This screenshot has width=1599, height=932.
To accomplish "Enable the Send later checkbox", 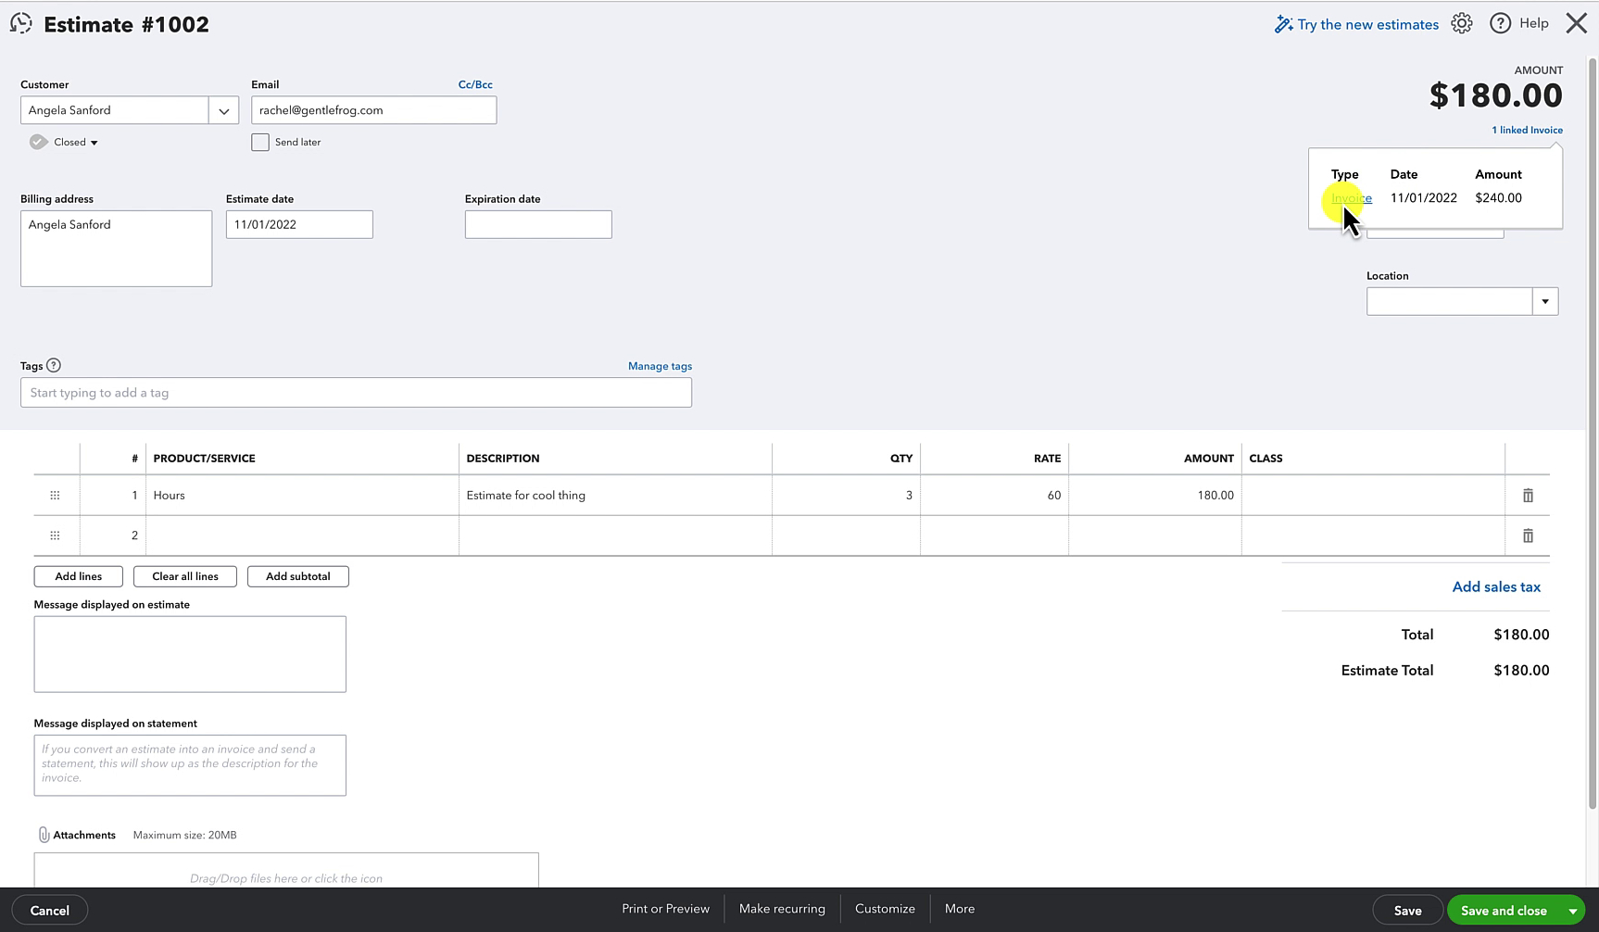I will [260, 142].
